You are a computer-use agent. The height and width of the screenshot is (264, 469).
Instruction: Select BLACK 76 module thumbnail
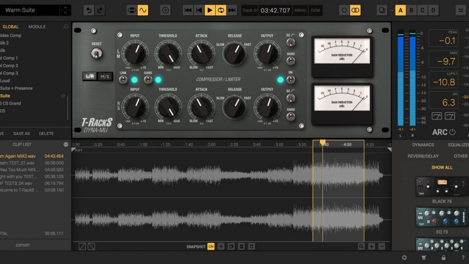pyautogui.click(x=442, y=187)
